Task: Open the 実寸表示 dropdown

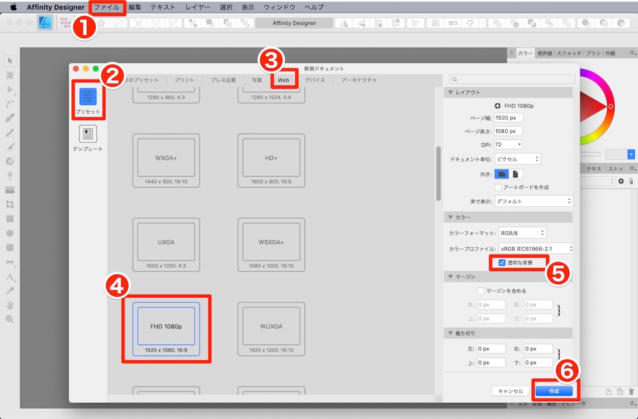Action: (x=533, y=202)
